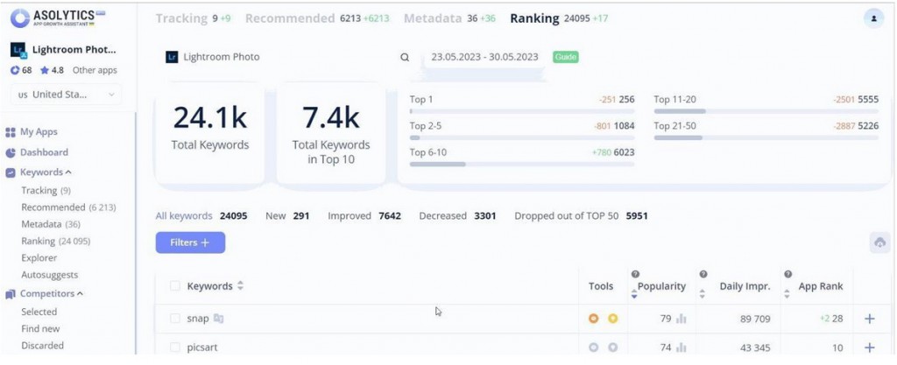This screenshot has height=365, width=897.
Task: Add snap keyword with plus icon
Action: (870, 319)
